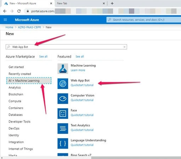Open the Computer Vision eye icon
The height and width of the screenshot is (159, 181).
[x=63, y=98]
